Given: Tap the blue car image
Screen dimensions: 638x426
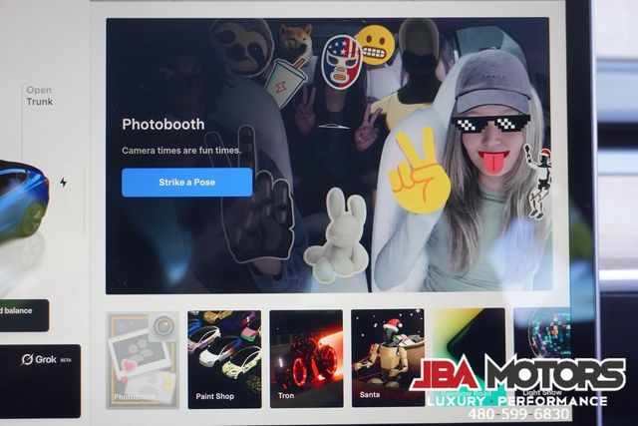Looking at the screenshot, I should pos(23,200).
